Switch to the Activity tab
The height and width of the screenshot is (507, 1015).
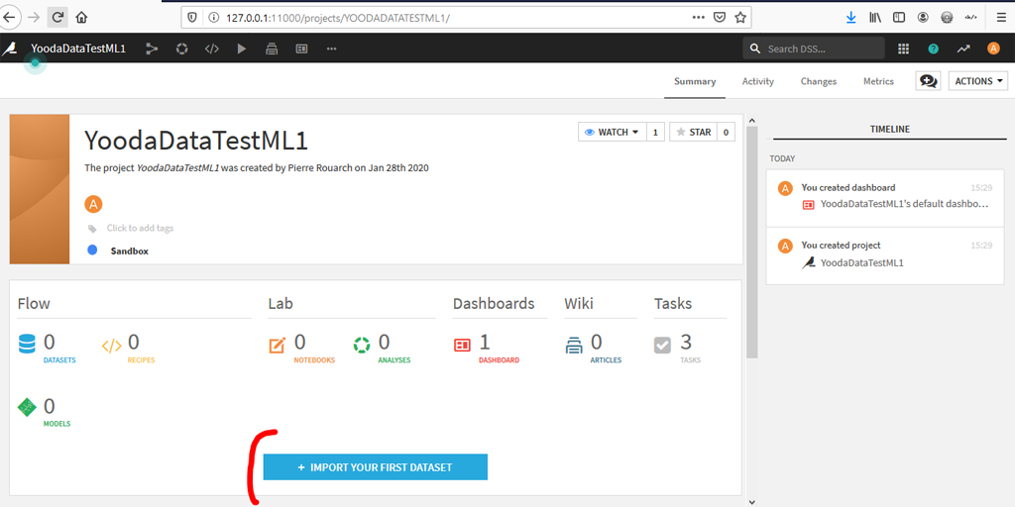click(x=758, y=81)
